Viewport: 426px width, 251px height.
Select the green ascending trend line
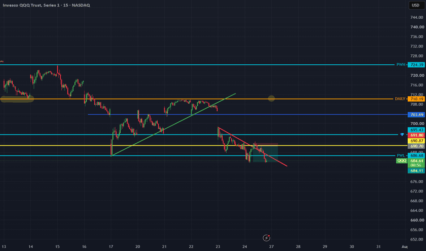point(173,125)
